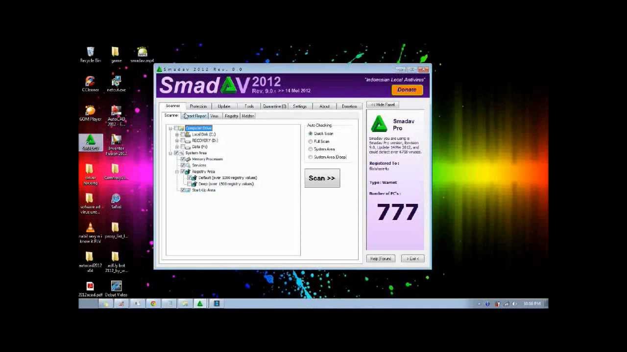Click the > Exit < button
The image size is (627, 352).
pyautogui.click(x=412, y=259)
